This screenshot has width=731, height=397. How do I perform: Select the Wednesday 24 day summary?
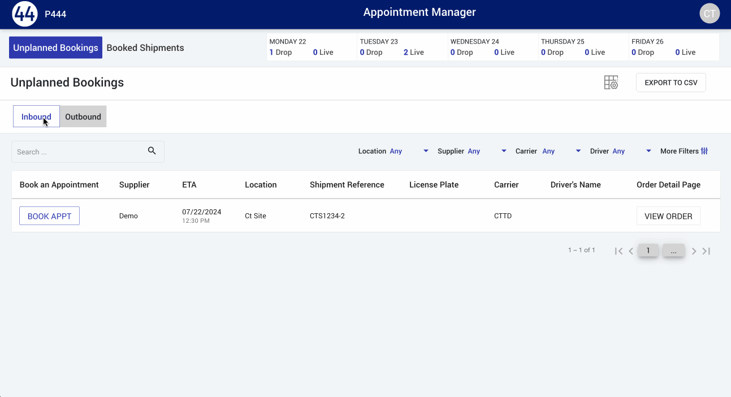[493, 47]
